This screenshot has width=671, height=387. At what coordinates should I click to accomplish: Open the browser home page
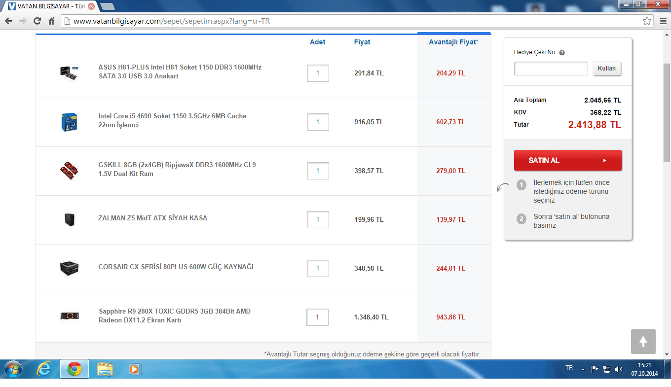coord(51,21)
